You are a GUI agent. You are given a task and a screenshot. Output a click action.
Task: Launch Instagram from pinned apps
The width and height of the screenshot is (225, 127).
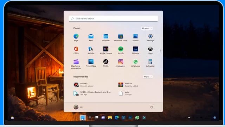click(121, 63)
